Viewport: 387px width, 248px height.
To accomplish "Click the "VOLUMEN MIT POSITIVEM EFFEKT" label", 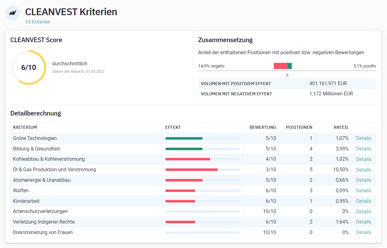I will (x=236, y=84).
